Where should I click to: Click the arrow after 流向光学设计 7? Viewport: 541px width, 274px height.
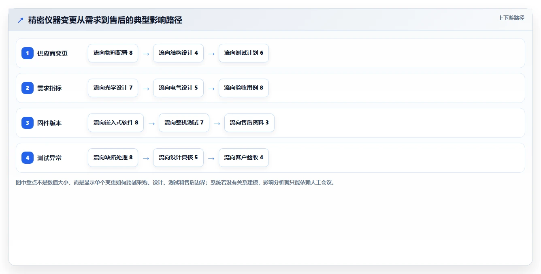click(146, 88)
